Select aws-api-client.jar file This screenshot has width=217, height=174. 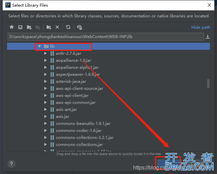coord(72,96)
